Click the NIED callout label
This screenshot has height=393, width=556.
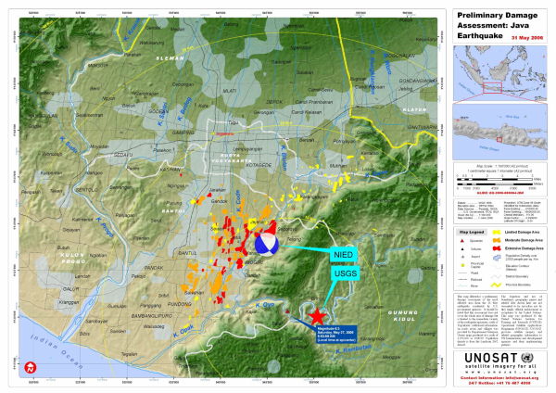pyautogui.click(x=343, y=255)
